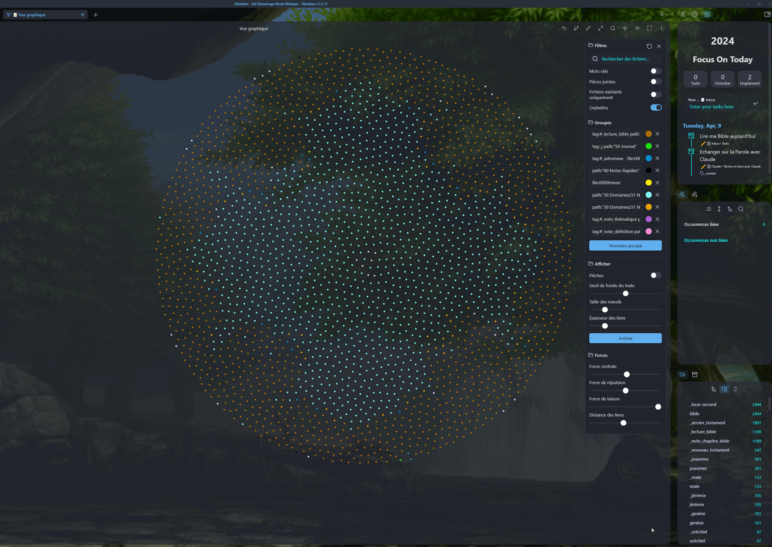Open the tab list dropdown chevron
Image resolution: width=772 pixels, height=547 pixels.
click(x=662, y=15)
